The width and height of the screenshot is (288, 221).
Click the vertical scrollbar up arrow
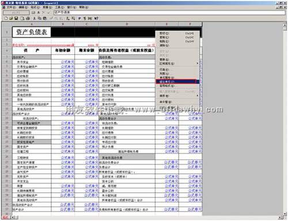click(285, 25)
